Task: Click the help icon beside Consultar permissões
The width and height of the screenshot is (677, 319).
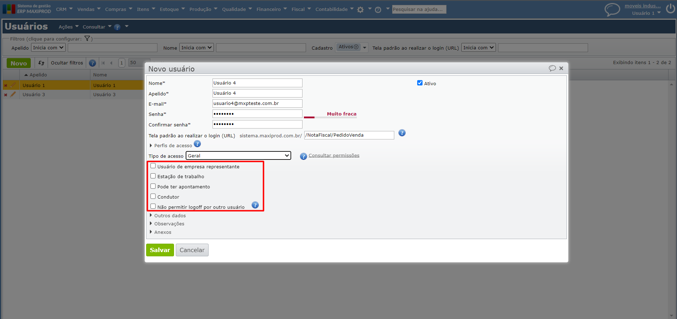Action: pos(303,156)
